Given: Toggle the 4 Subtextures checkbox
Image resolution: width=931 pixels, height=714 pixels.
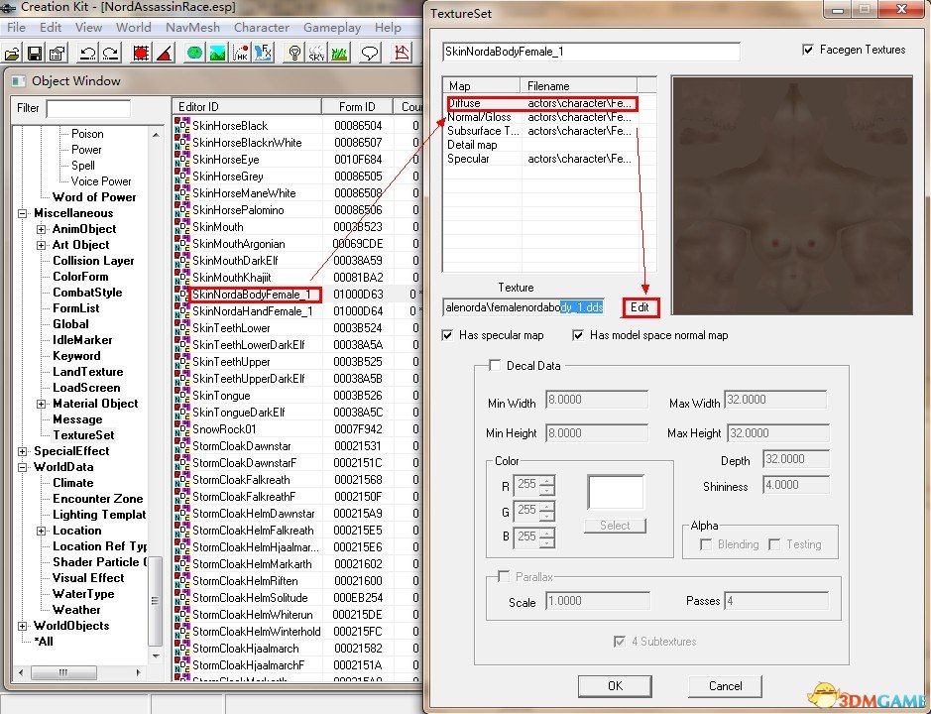Looking at the screenshot, I should 620,642.
